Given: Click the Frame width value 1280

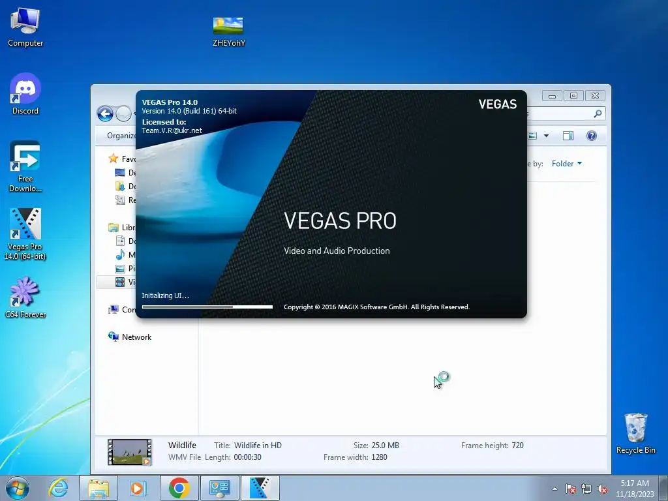Looking at the screenshot, I should point(379,457).
